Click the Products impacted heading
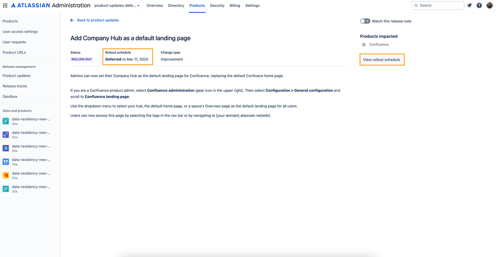This screenshot has height=257, width=498. pos(378,36)
